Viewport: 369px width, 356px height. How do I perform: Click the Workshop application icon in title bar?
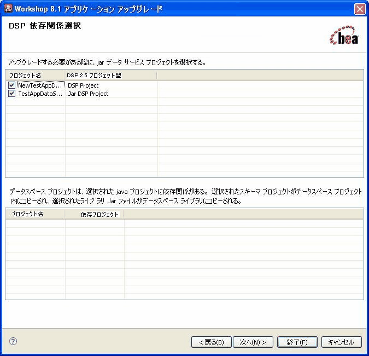[8, 9]
